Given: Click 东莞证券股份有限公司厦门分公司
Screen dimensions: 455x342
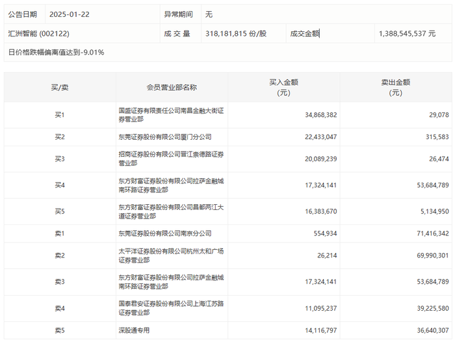Looking at the screenshot, I should [165, 137].
